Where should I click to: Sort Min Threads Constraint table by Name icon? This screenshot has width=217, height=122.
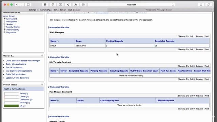point(58,71)
